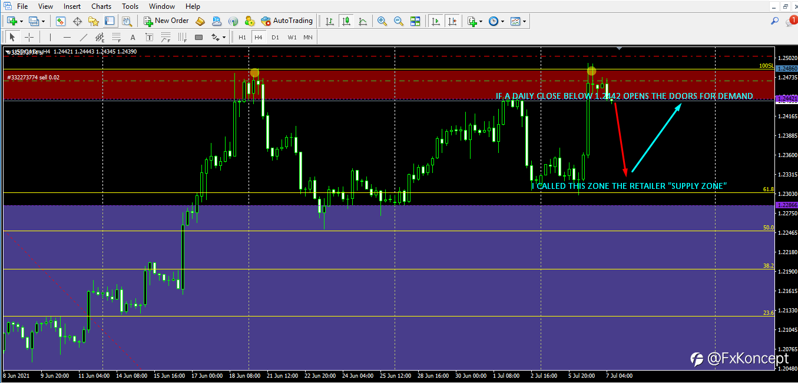Enable chart auto scroll
Screen dimensions: 798x383
tap(436, 21)
